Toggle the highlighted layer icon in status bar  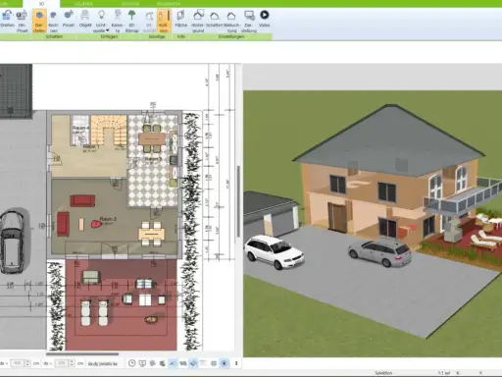(193, 363)
